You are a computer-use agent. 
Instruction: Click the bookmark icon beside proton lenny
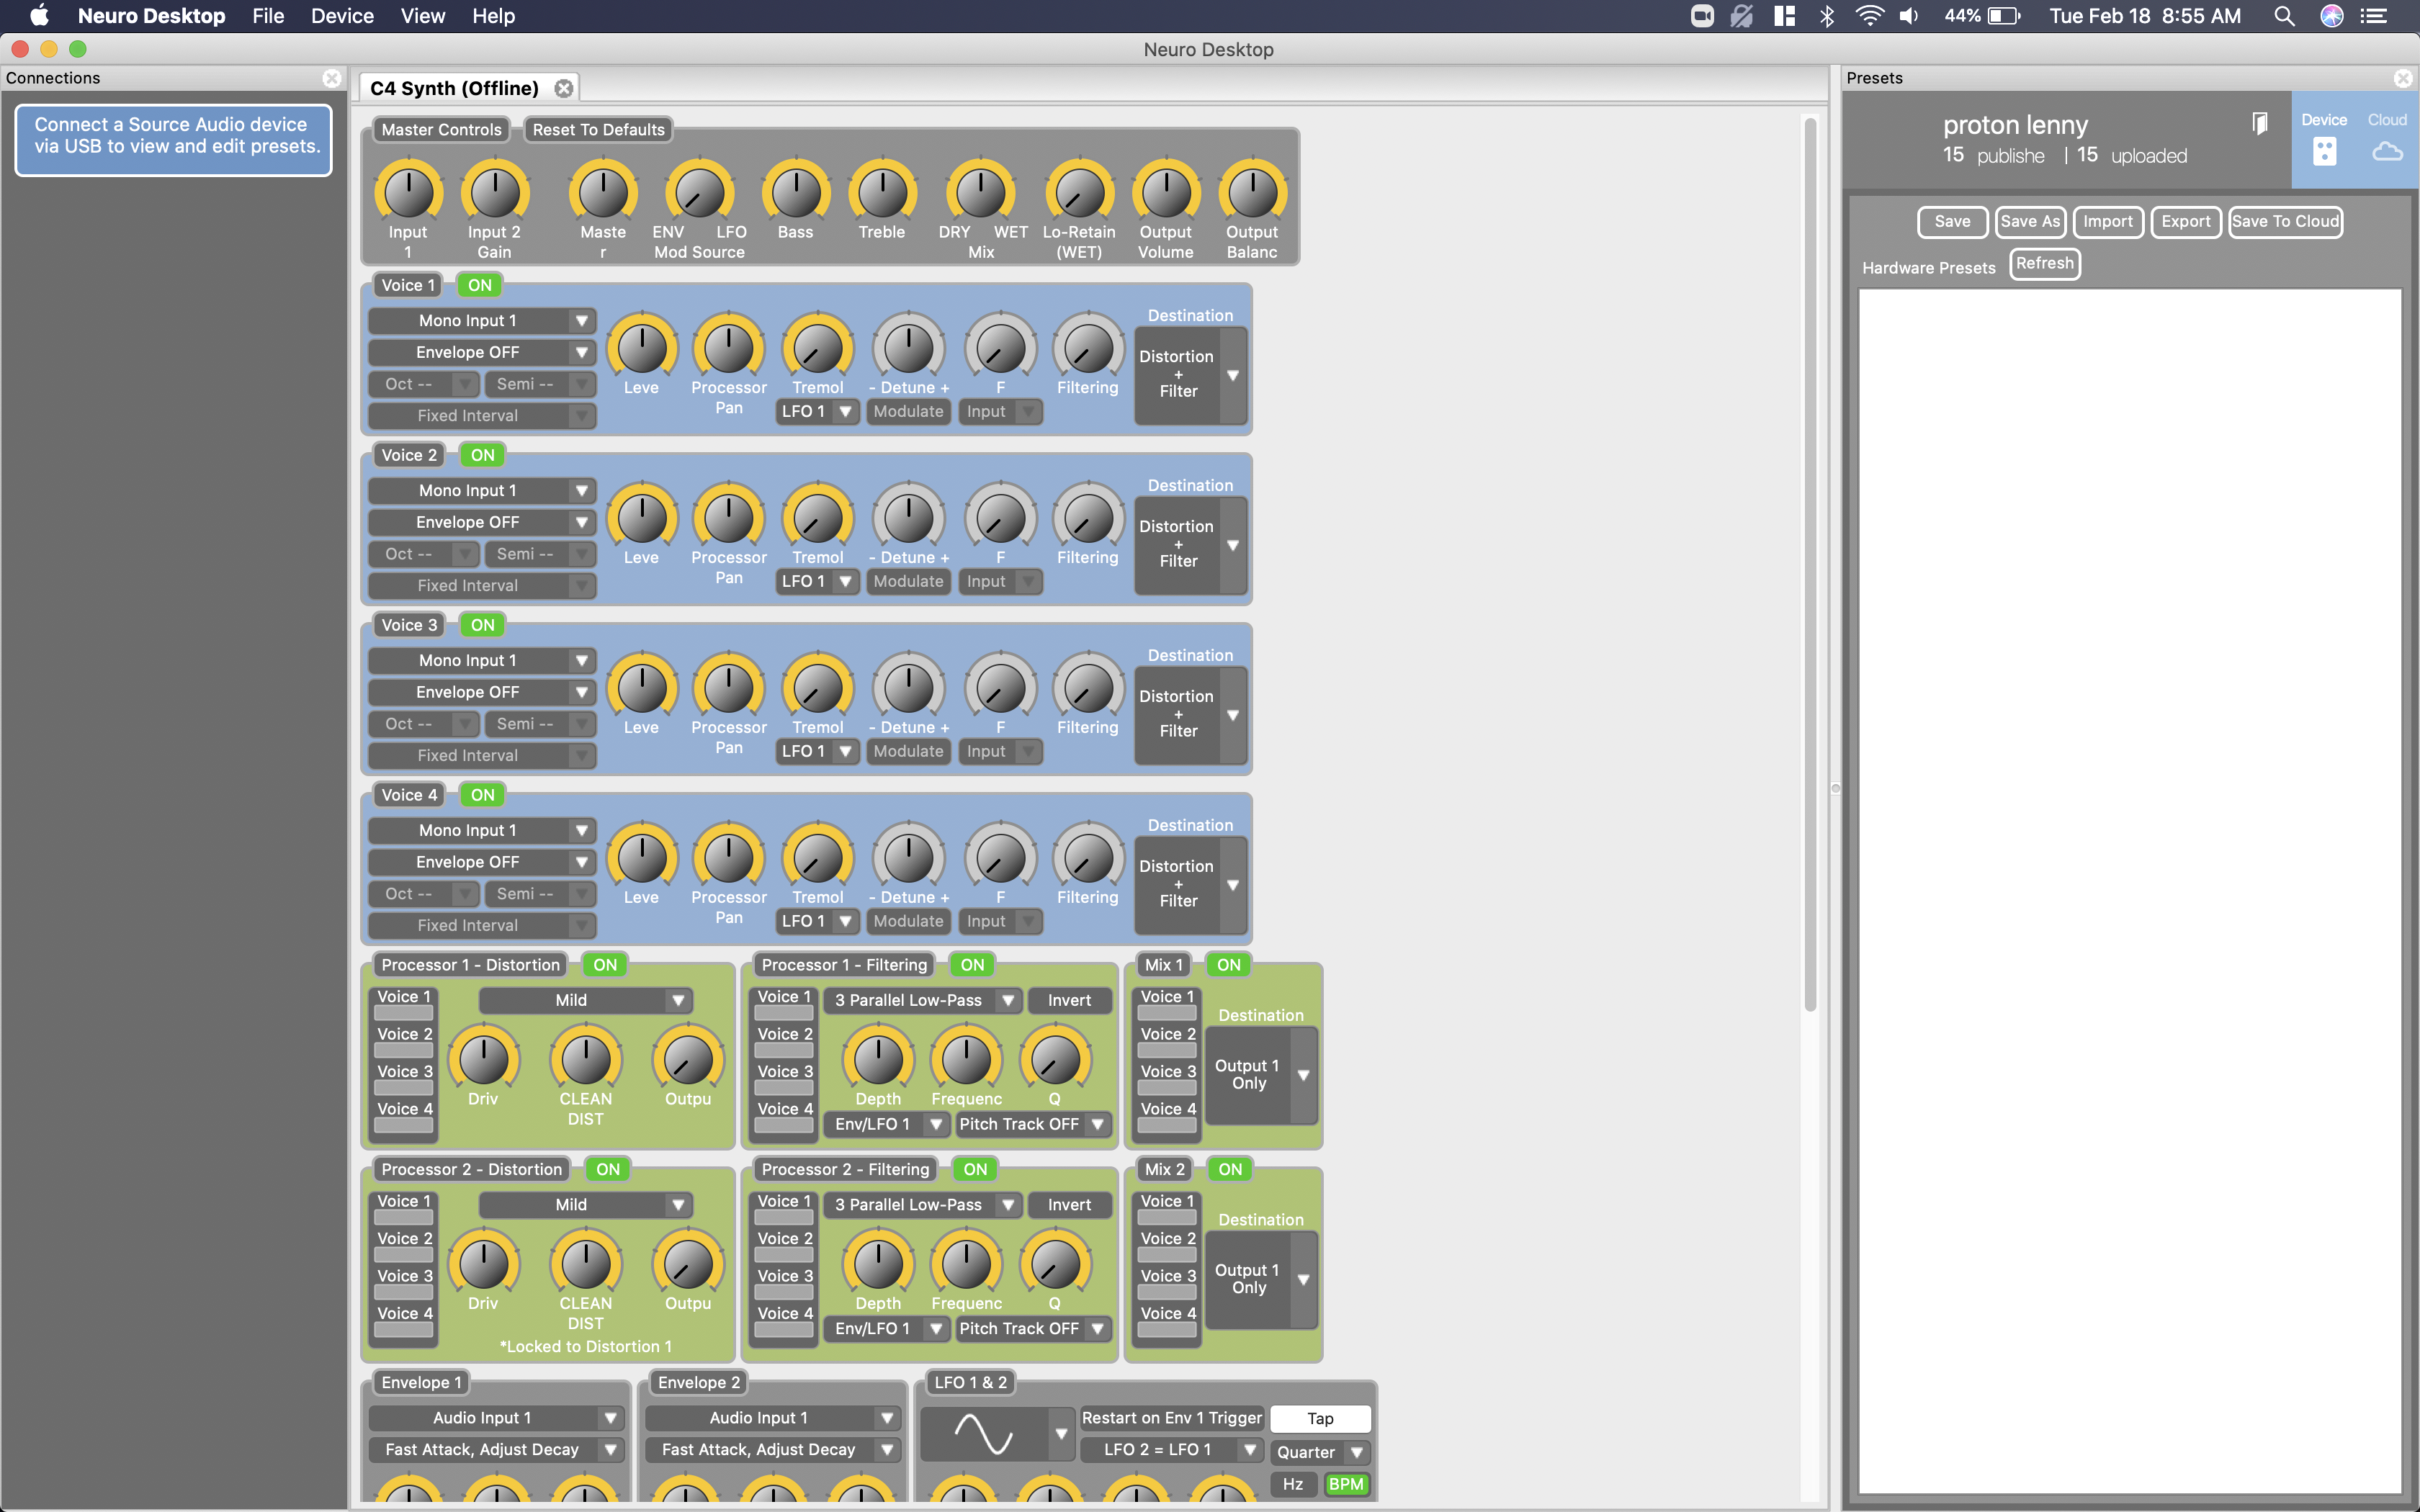coord(2260,123)
